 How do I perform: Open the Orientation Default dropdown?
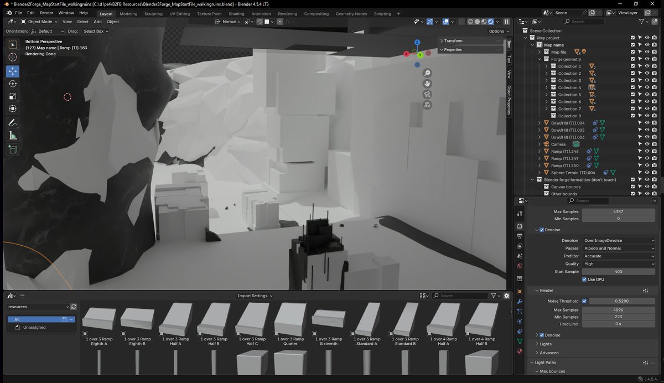point(48,32)
